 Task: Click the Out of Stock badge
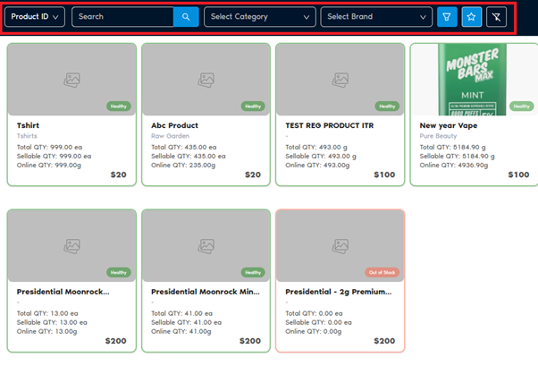coord(382,272)
